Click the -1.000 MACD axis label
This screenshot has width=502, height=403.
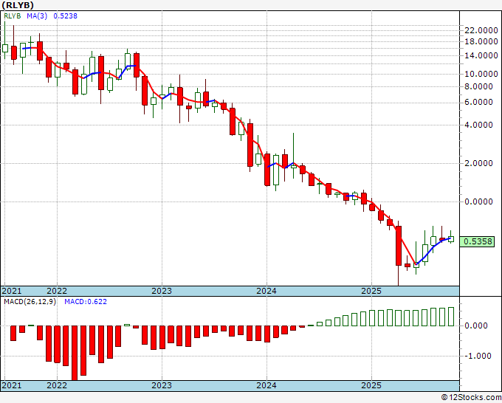[x=478, y=356]
